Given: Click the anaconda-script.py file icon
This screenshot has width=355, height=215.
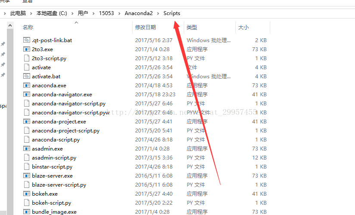Looking at the screenshot, I should click(27, 140).
